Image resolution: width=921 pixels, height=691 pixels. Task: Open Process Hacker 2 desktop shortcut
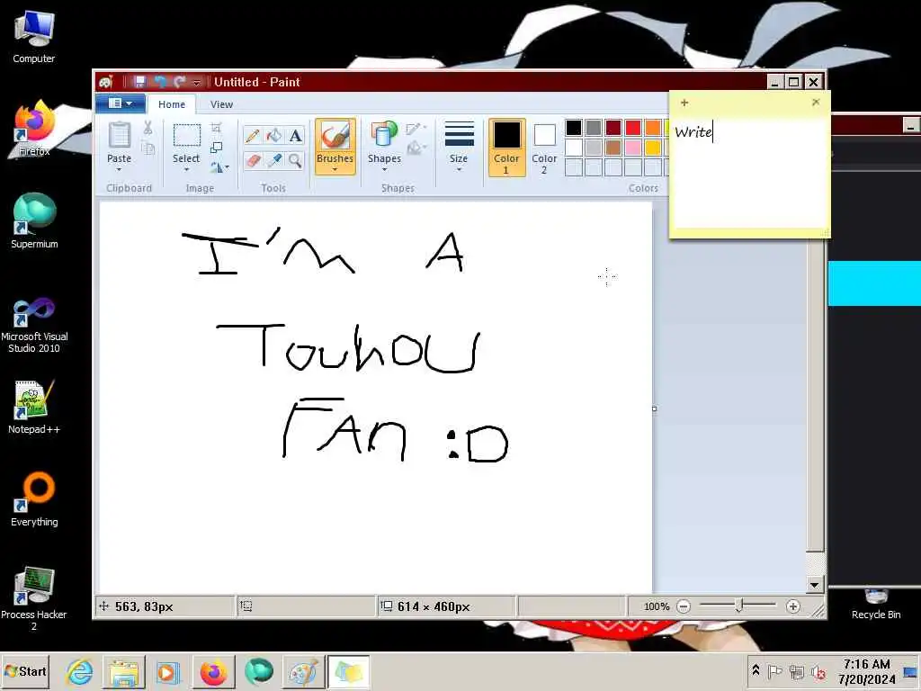point(34,598)
